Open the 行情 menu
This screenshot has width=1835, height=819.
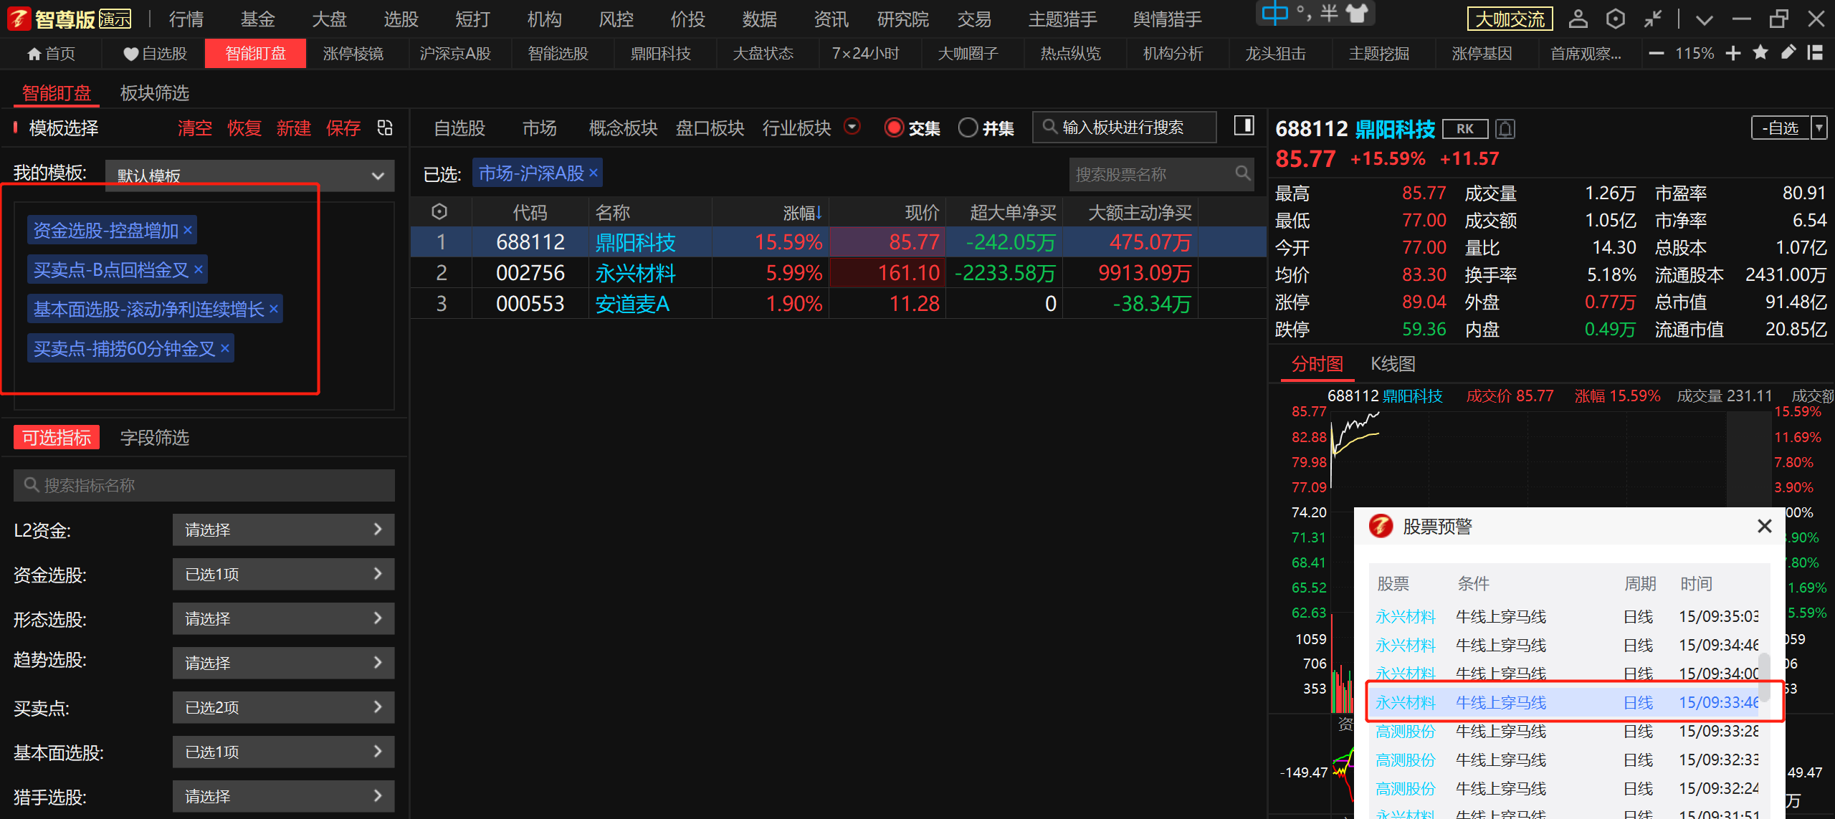(186, 19)
